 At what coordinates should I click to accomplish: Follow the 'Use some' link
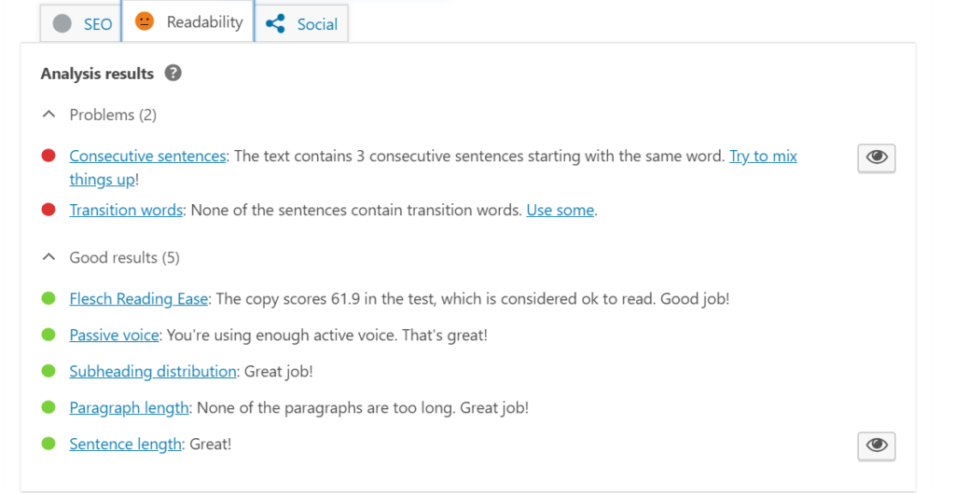pos(561,210)
